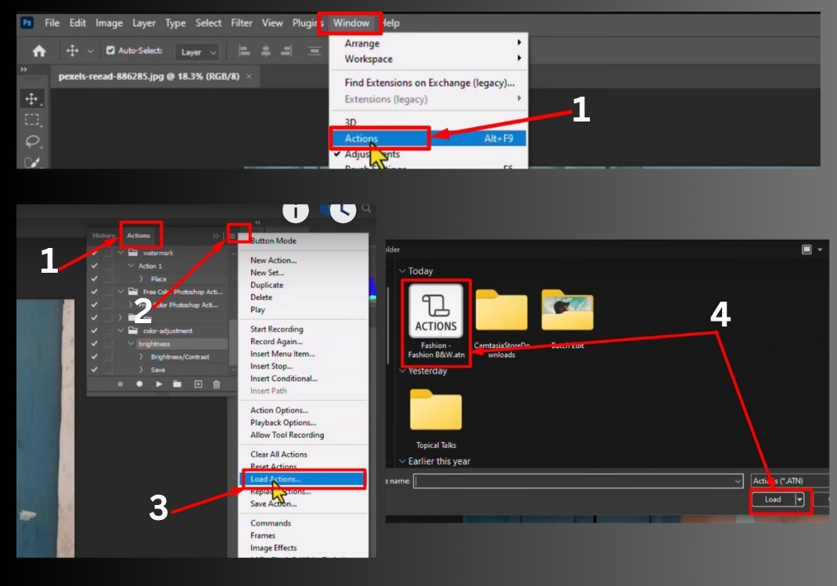Click the Record circle icon in Actions panel
837x586 pixels.
pyautogui.click(x=140, y=384)
